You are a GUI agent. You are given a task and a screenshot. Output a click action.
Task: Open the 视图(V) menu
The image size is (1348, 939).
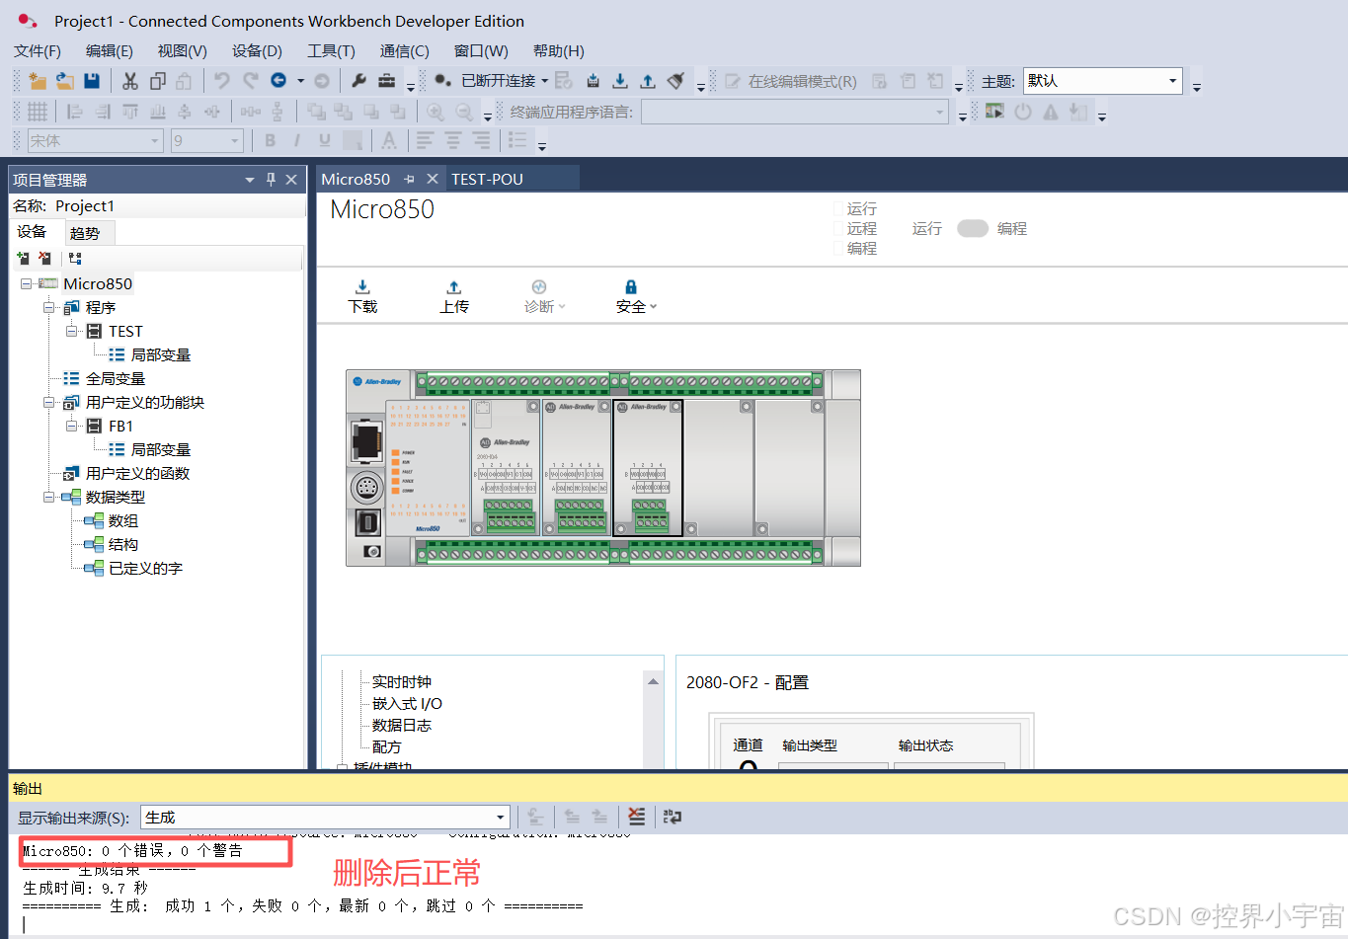pyautogui.click(x=182, y=50)
